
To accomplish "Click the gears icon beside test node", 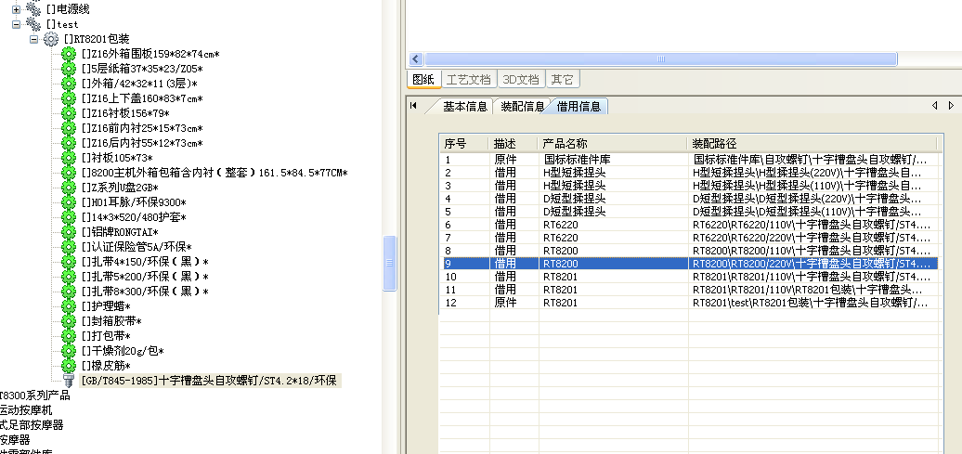I will click(x=33, y=24).
